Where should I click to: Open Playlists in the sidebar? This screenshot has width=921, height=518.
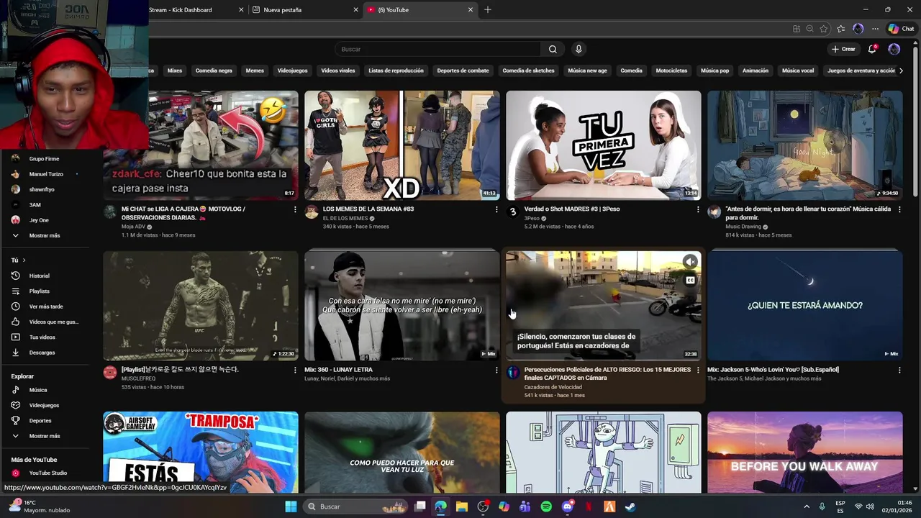(46, 291)
